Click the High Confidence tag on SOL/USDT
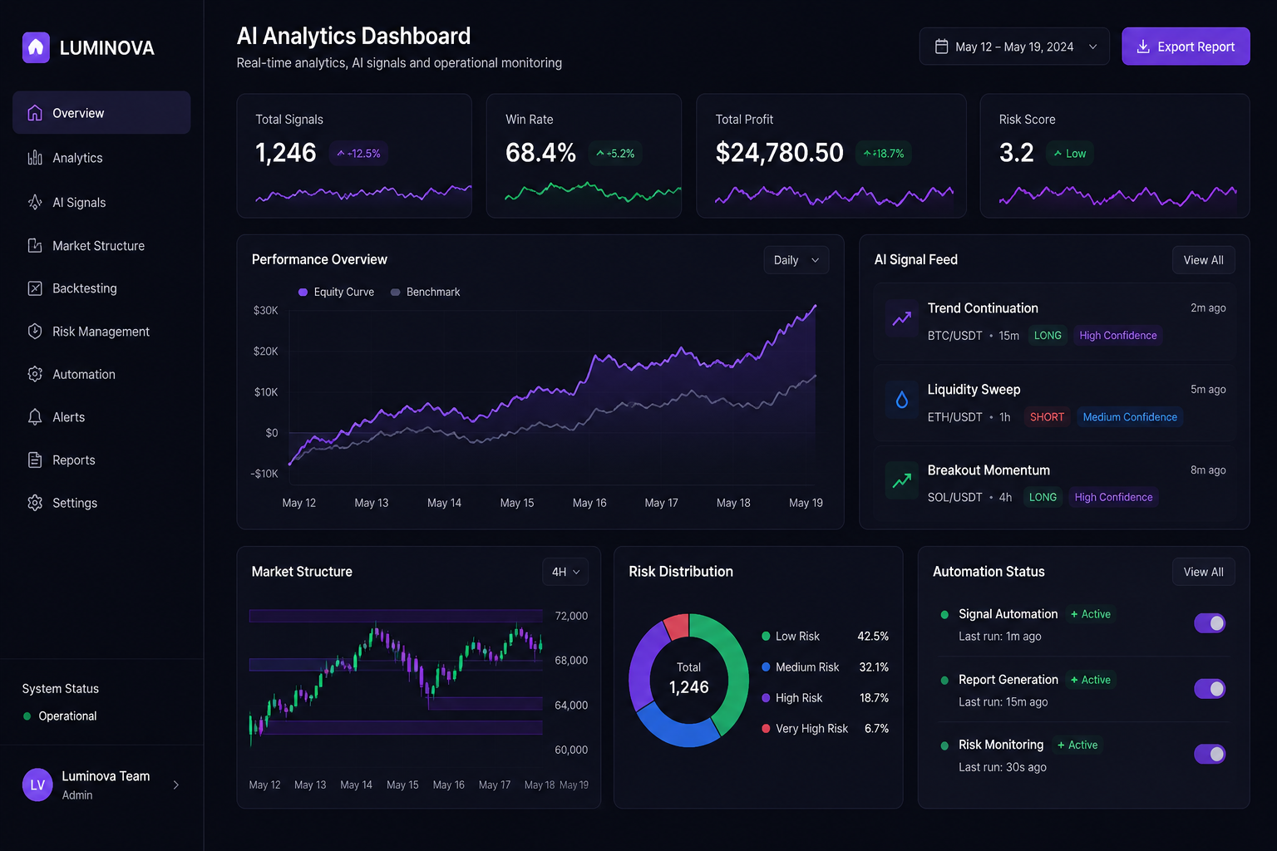 click(1113, 498)
